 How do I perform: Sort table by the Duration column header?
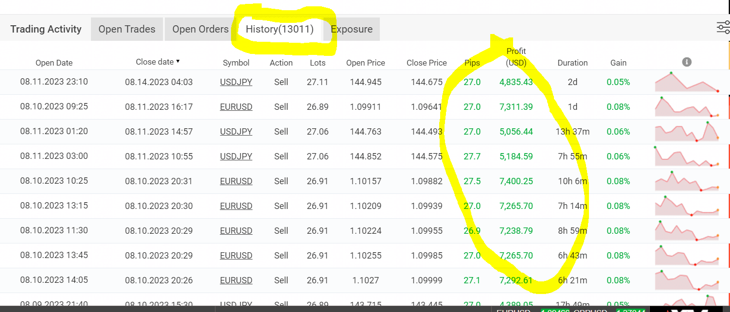point(572,63)
